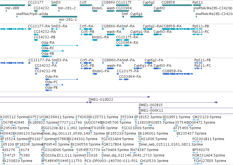The width and height of the screenshot is (233, 165).
Task: Select the Cyp6t3-RA transcript label
Action: click(x=163, y=32)
